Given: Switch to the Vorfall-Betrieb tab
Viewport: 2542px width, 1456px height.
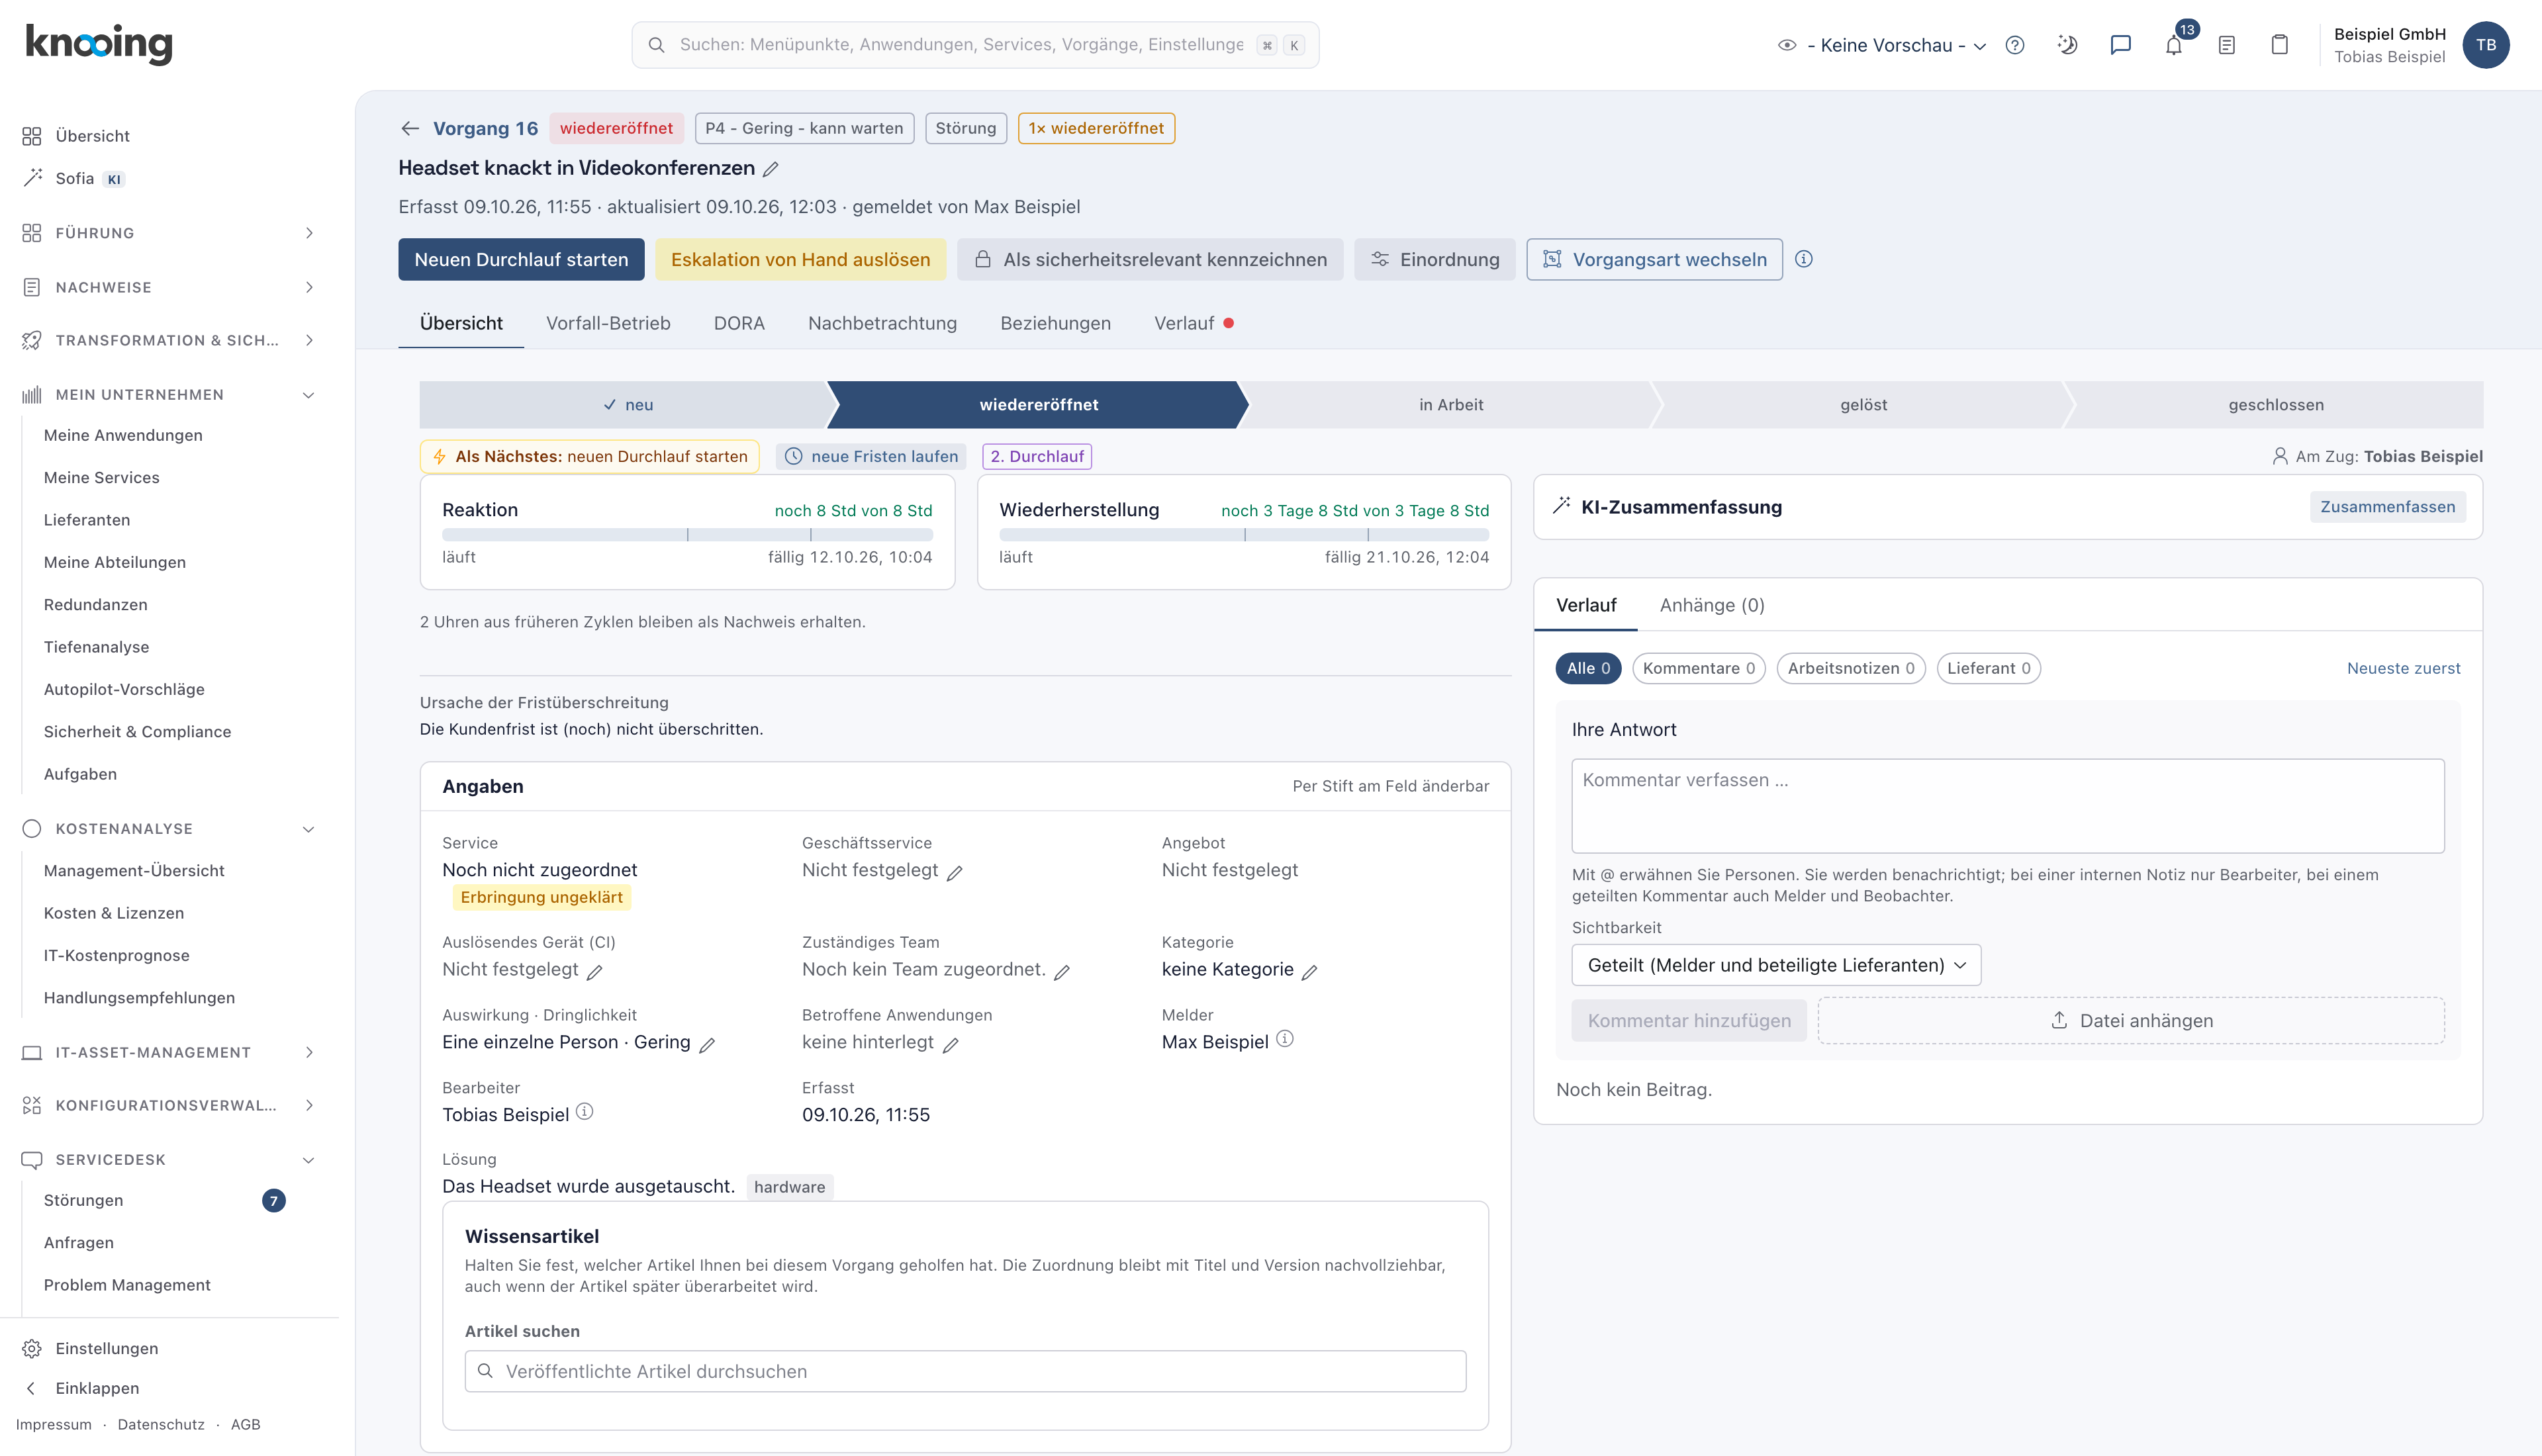Looking at the screenshot, I should click(x=608, y=323).
